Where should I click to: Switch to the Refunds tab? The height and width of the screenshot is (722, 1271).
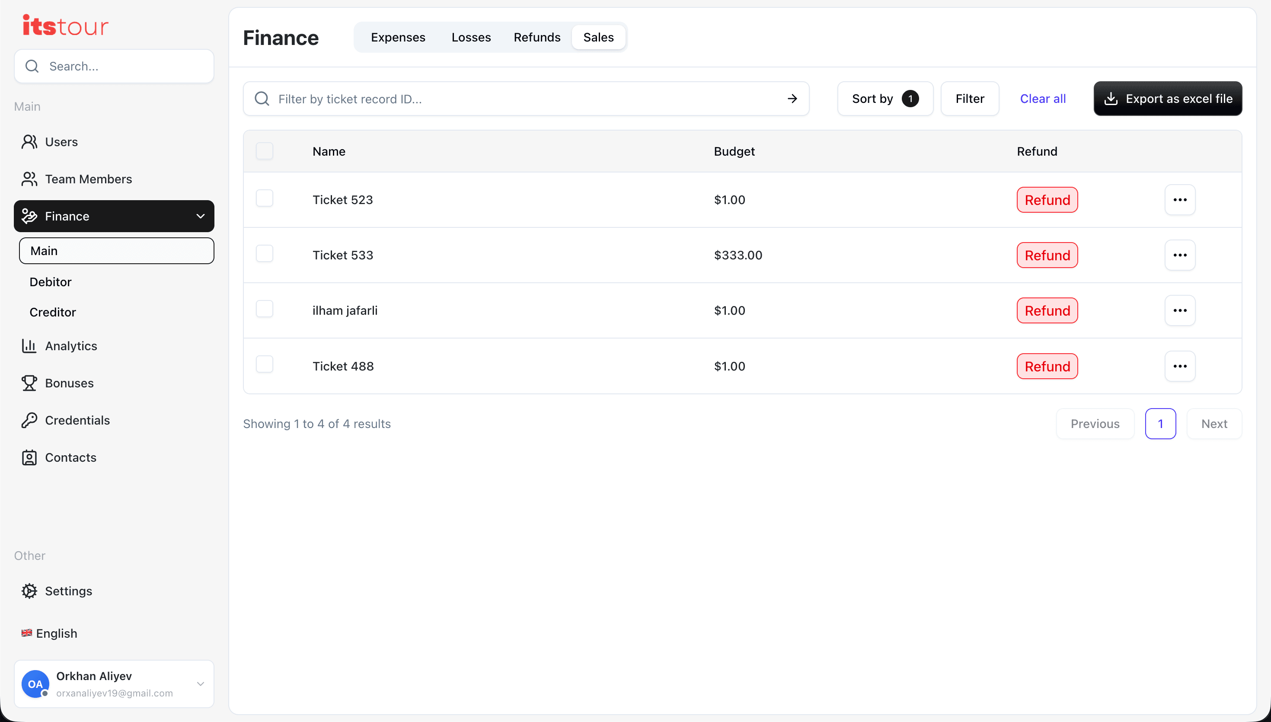(x=537, y=37)
